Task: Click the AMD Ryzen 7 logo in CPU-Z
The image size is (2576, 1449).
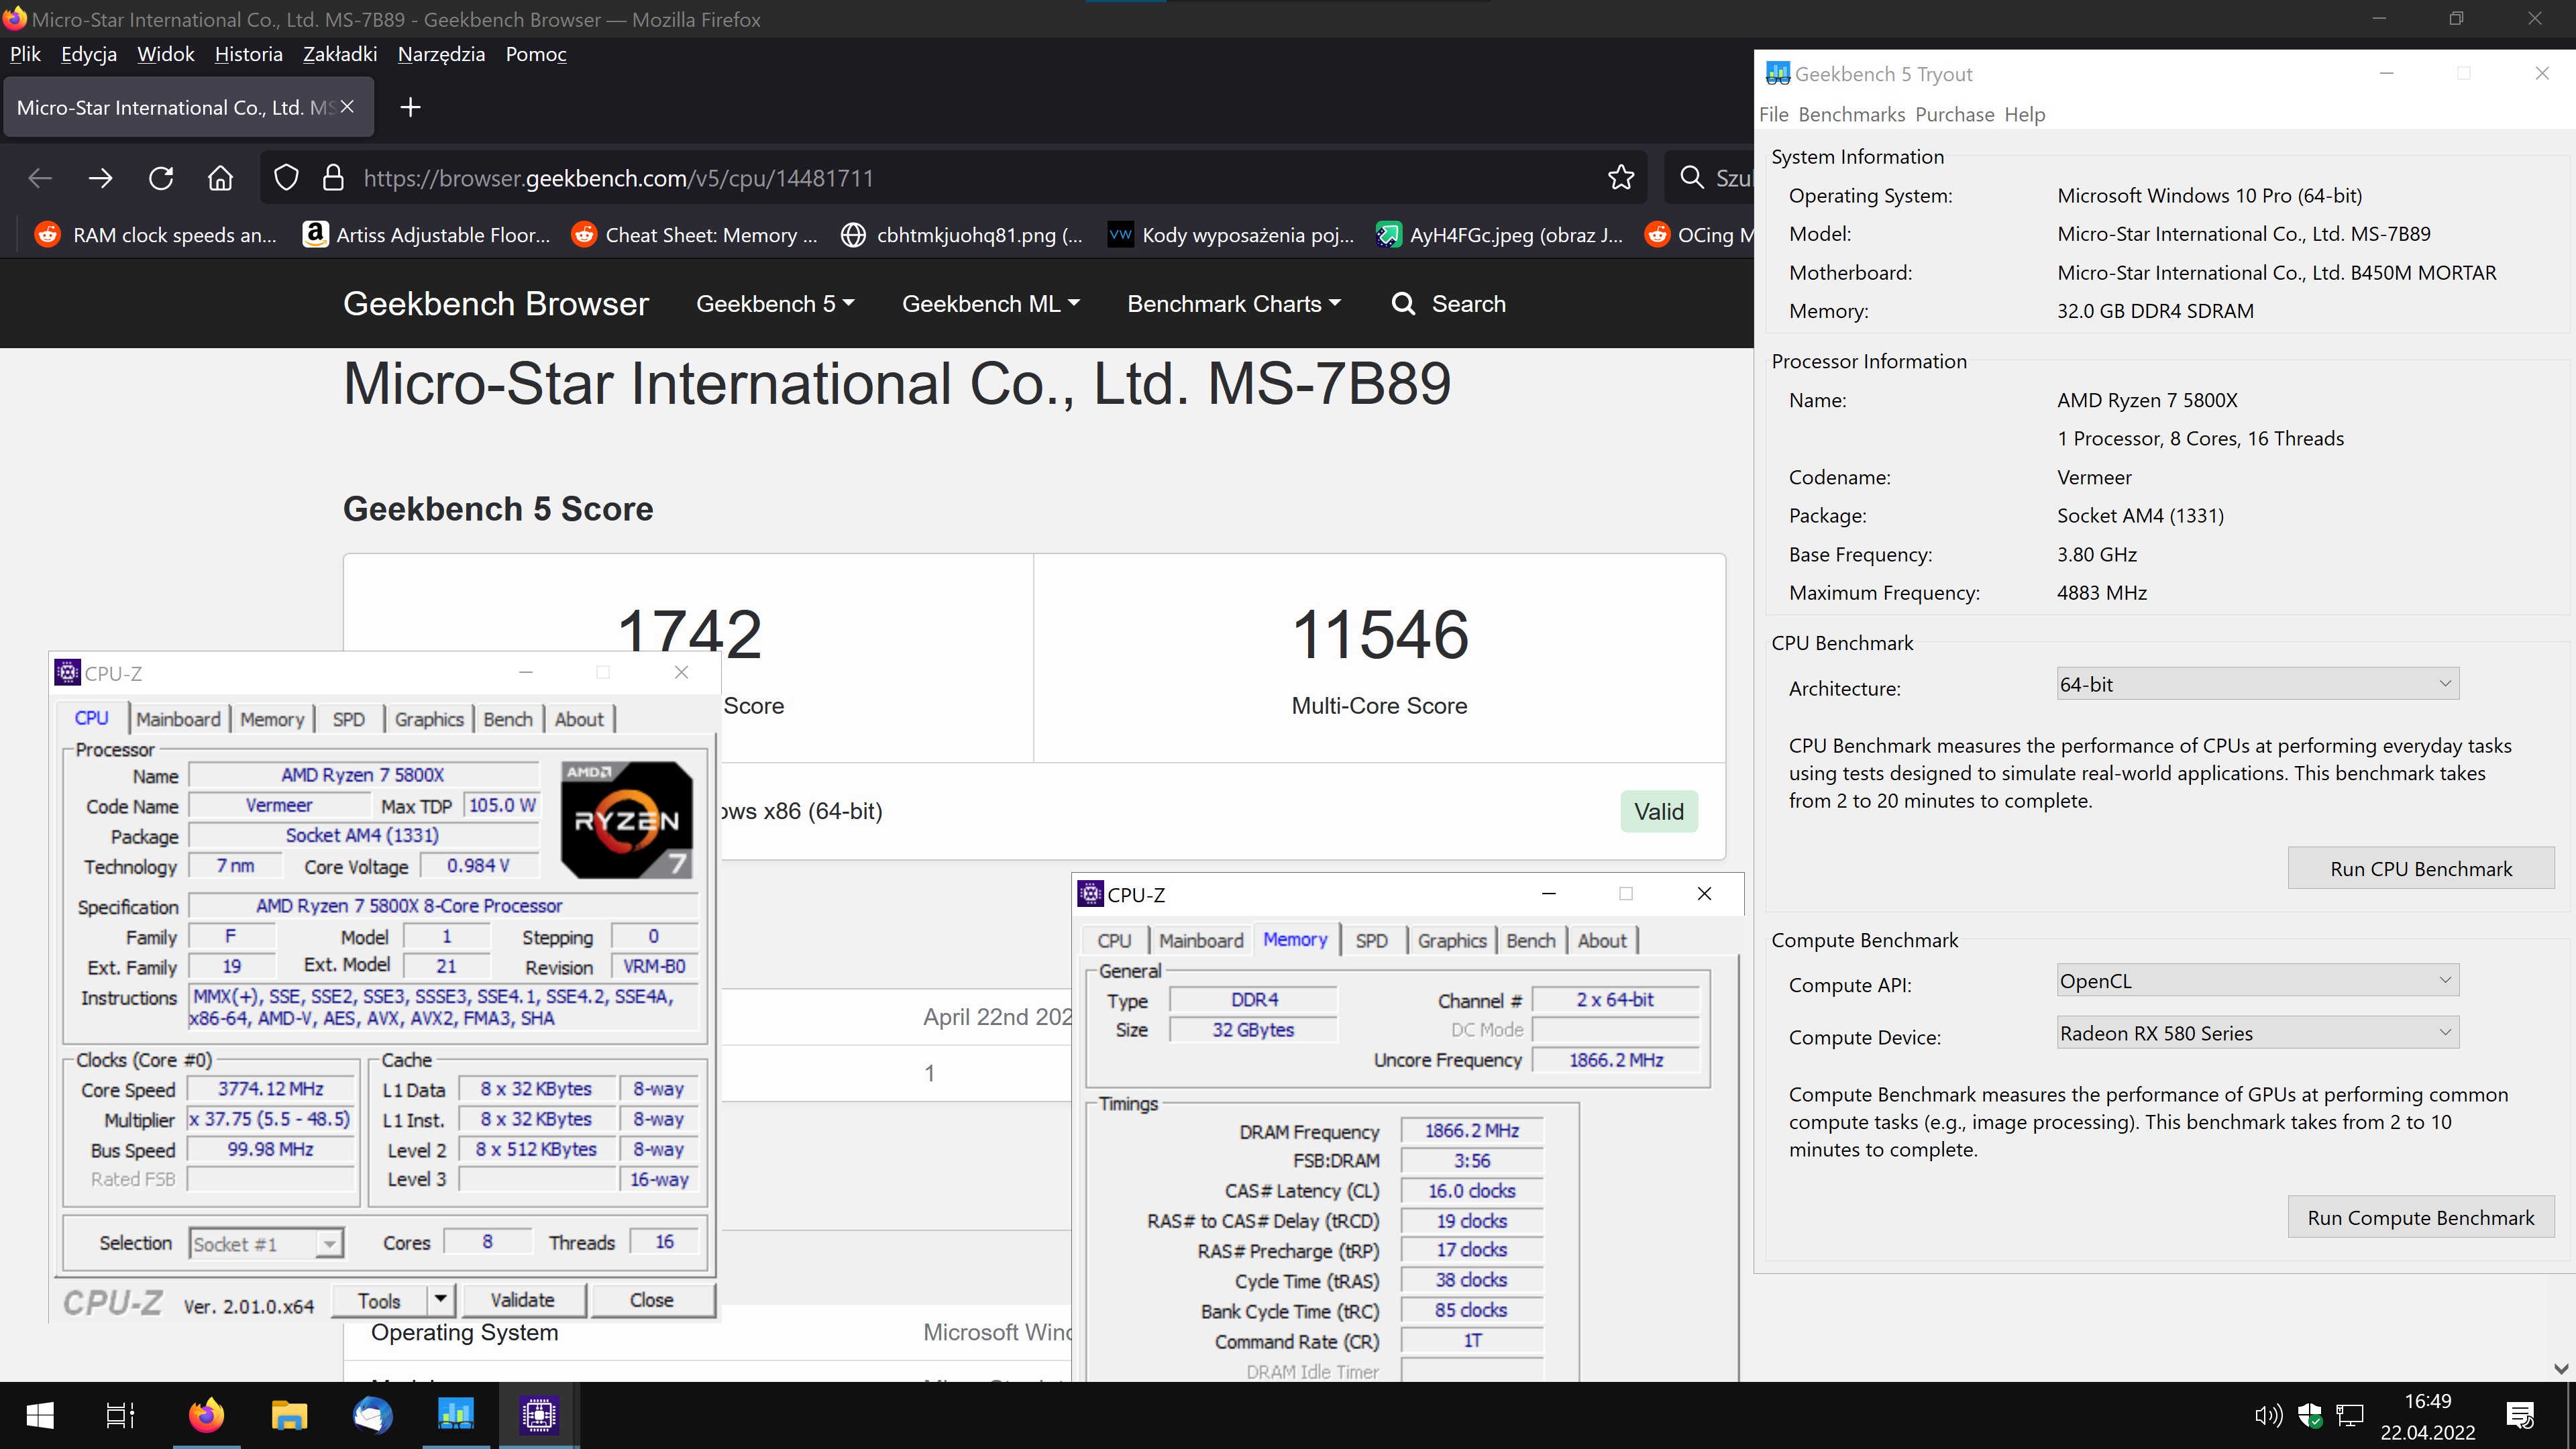Action: (x=627, y=820)
